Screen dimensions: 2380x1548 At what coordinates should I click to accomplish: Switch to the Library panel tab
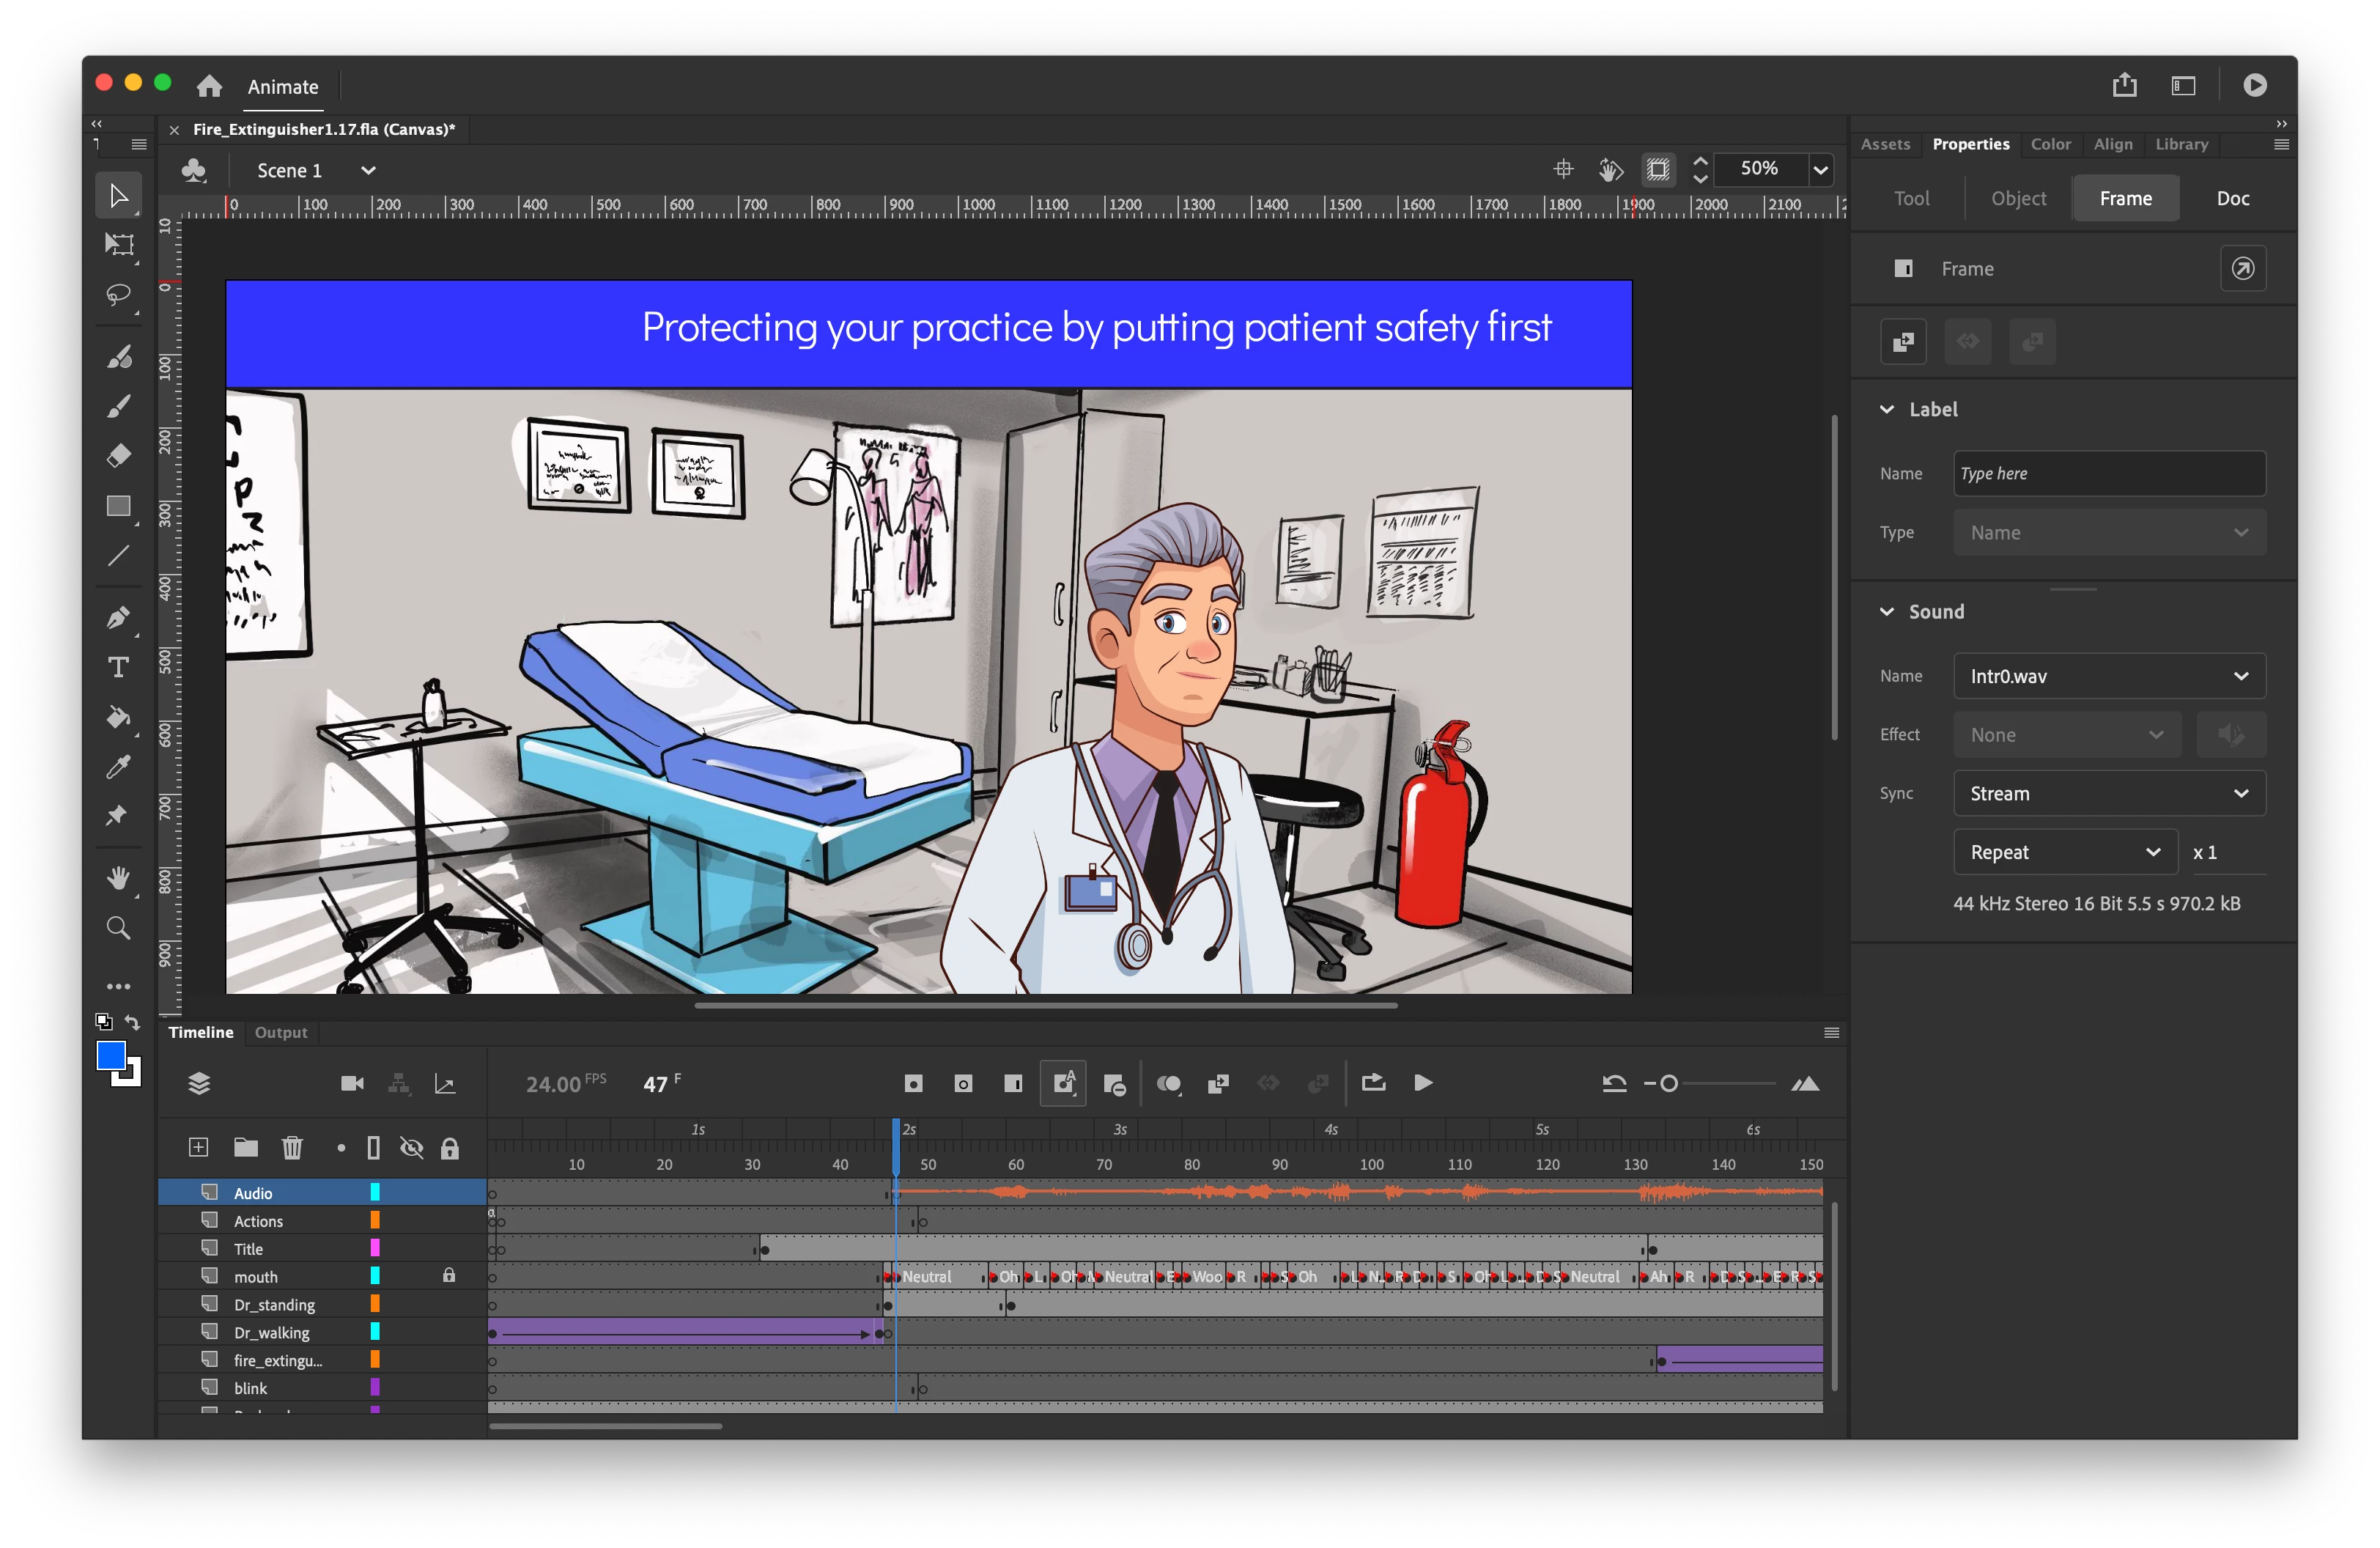coord(2181,144)
